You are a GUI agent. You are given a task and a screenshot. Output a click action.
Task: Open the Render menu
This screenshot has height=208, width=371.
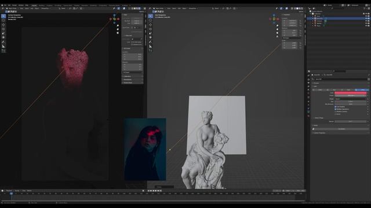click(x=14, y=5)
